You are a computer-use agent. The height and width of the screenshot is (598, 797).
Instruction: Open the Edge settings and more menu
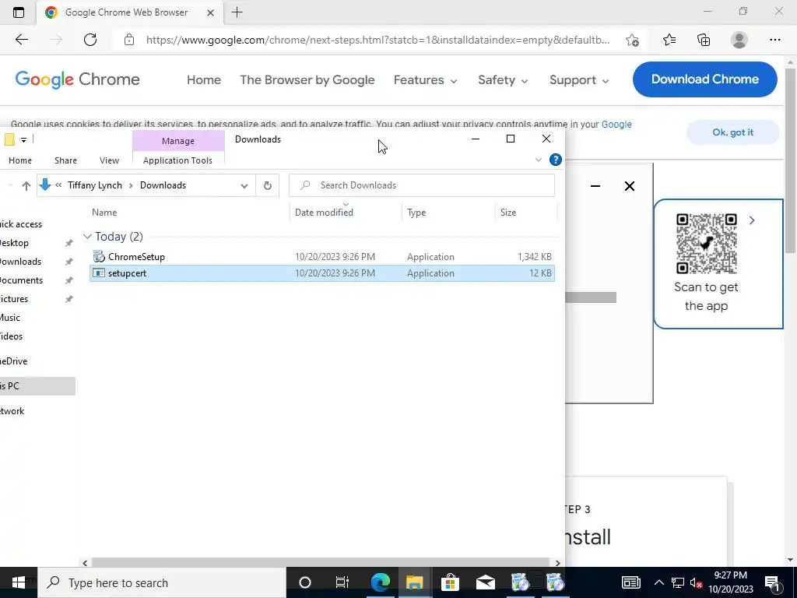[x=774, y=40]
